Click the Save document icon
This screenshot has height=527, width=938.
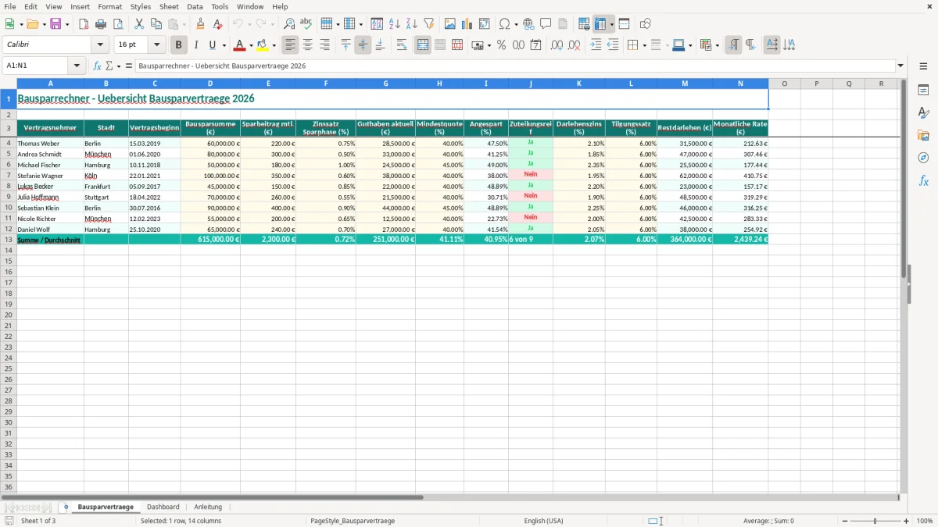point(55,24)
